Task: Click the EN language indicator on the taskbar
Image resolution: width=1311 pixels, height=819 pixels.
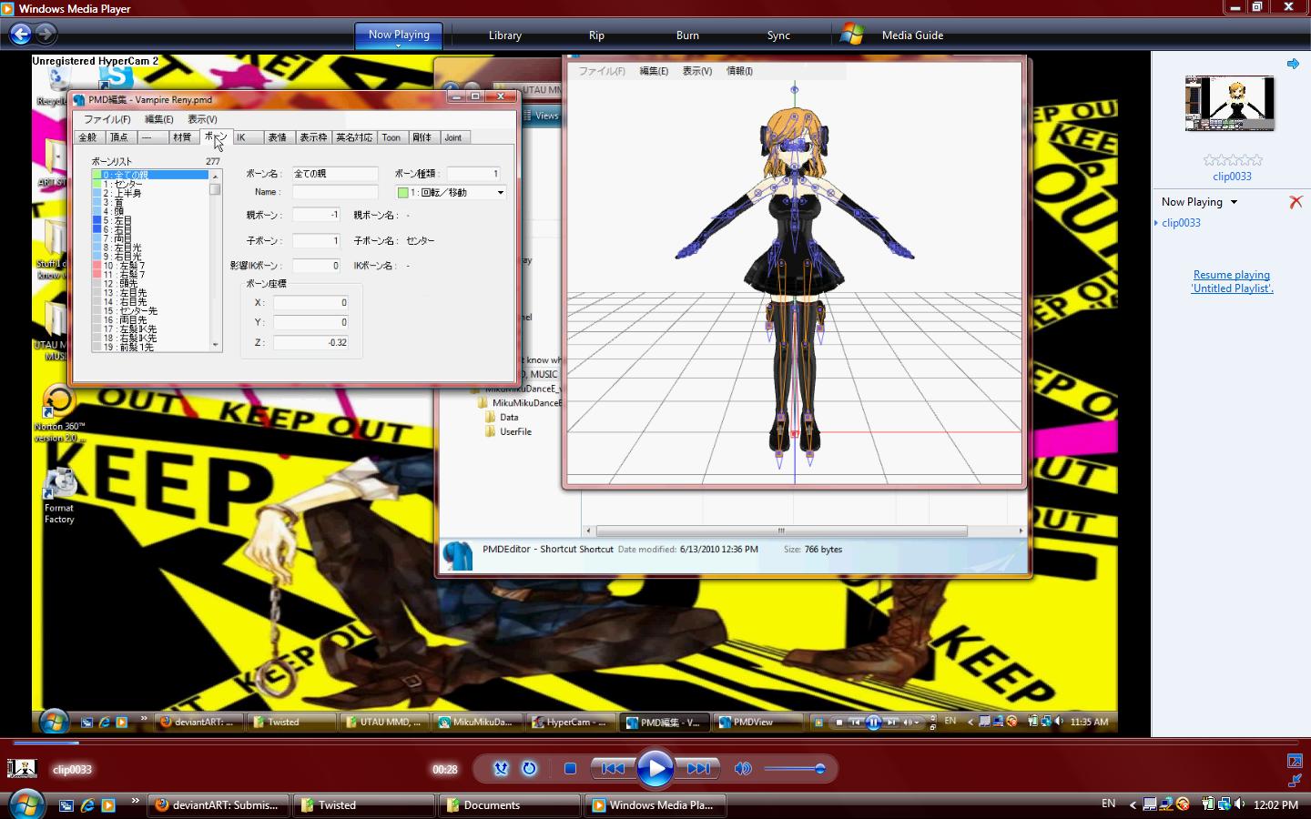Action: (1108, 804)
